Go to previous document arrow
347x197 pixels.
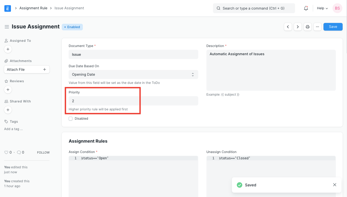tap(288, 27)
